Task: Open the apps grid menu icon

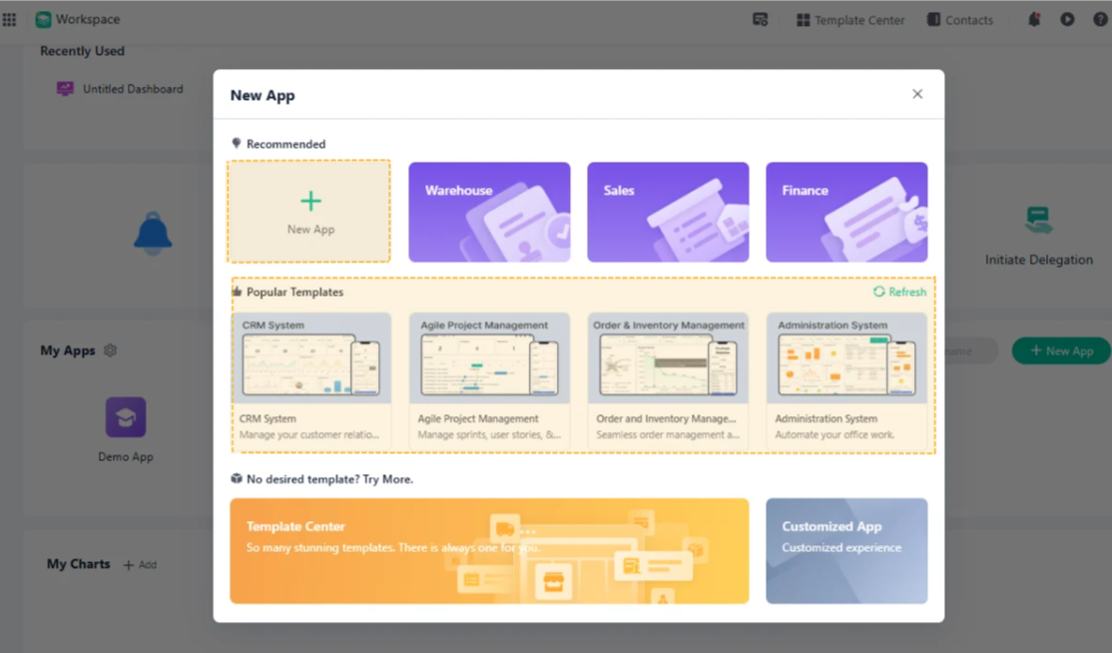Action: pyautogui.click(x=9, y=20)
